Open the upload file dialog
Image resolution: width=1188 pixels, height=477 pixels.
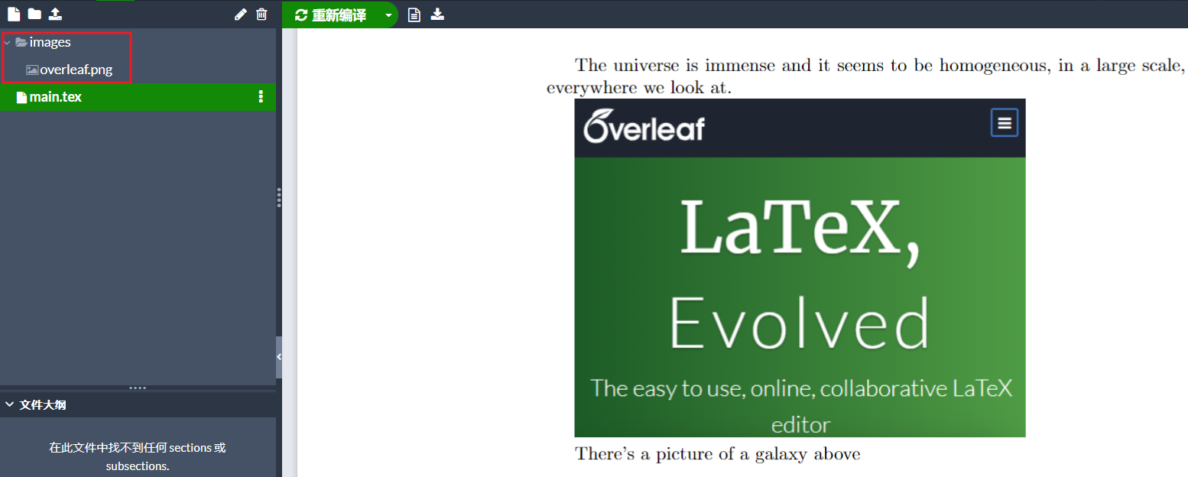[x=55, y=14]
